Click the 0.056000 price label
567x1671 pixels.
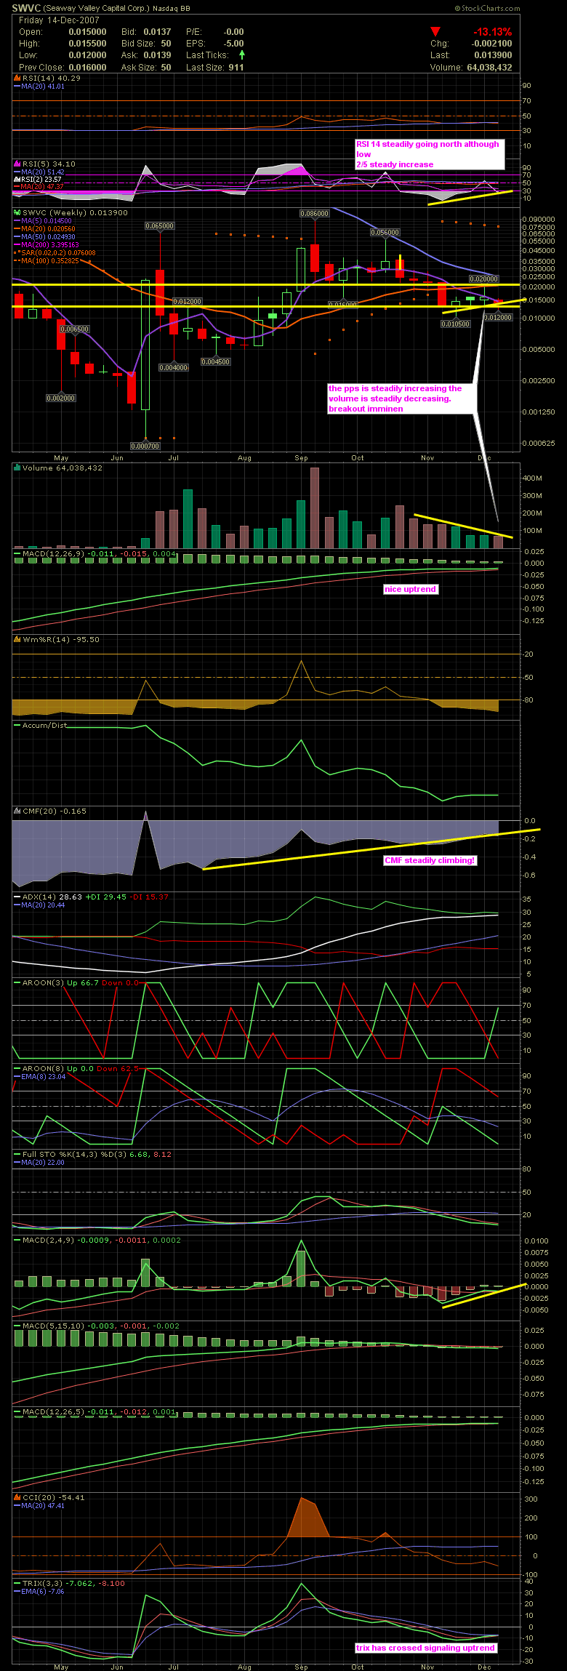click(x=385, y=233)
